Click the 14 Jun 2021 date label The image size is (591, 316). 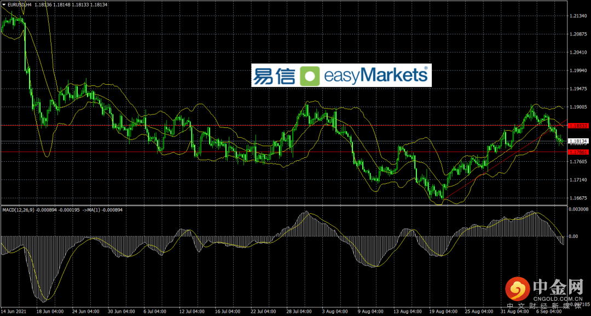[14, 312]
